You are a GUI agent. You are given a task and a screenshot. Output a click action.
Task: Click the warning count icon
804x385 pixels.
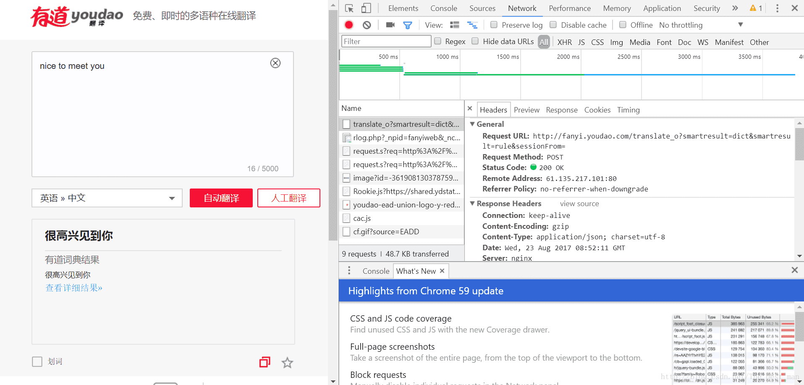[x=756, y=8]
